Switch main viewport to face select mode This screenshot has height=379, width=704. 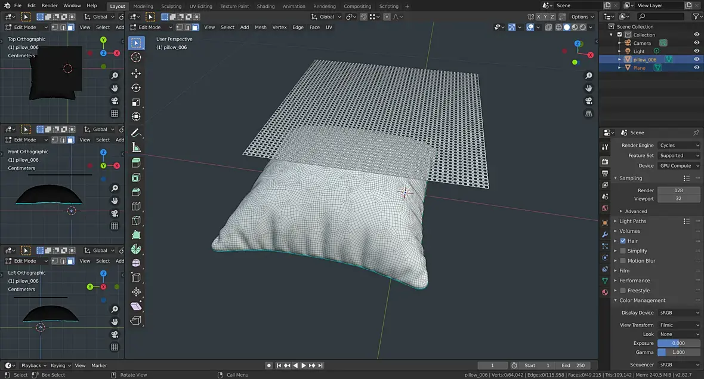pos(195,27)
